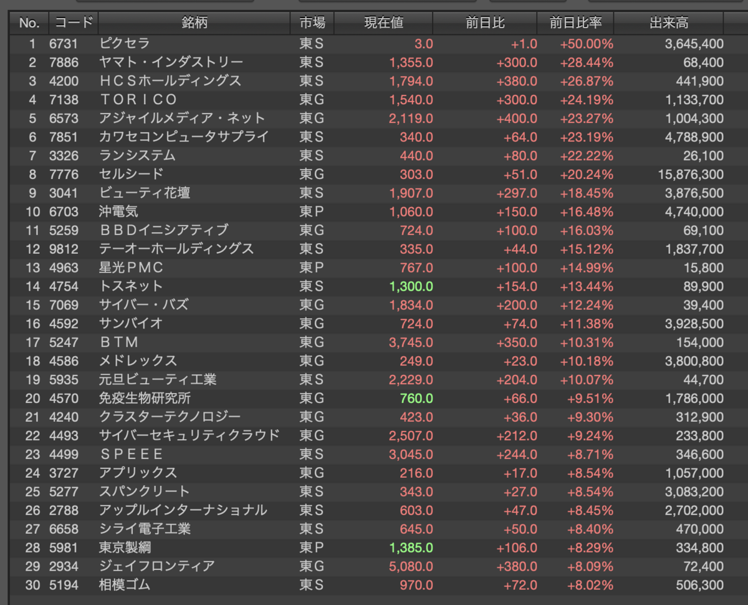Select トスネット stock name
The height and width of the screenshot is (605, 748).
(x=131, y=286)
